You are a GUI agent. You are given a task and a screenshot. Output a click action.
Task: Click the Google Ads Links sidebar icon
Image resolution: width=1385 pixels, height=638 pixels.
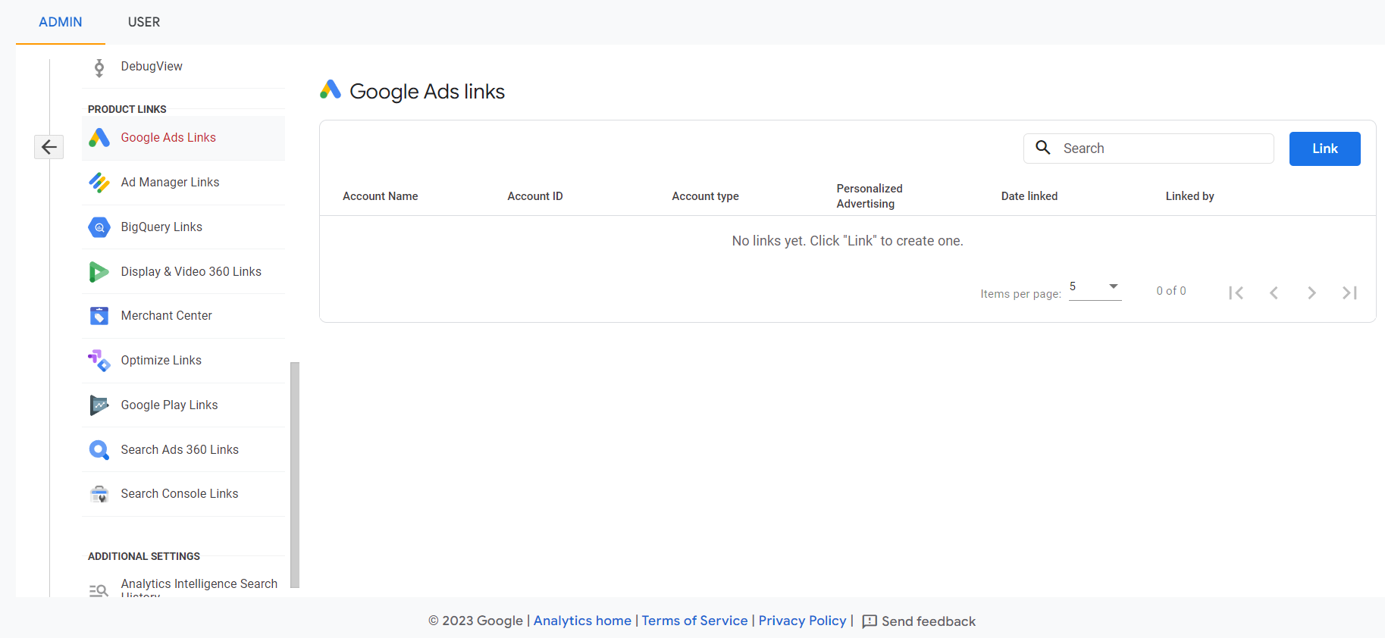99,138
